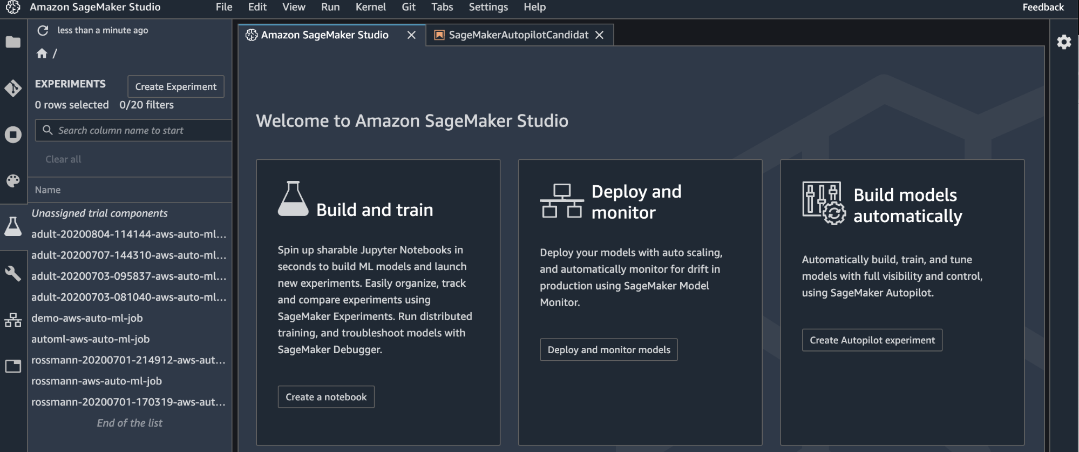Close the Amazon SageMaker Studio tab
The width and height of the screenshot is (1079, 452).
pos(411,35)
